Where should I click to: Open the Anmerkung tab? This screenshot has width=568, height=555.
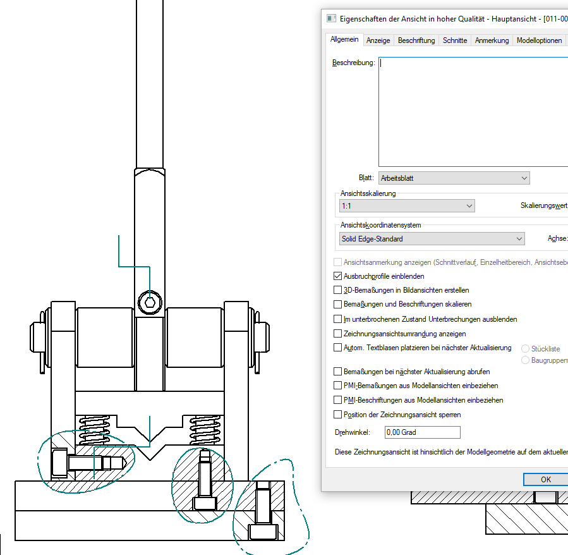pos(492,40)
